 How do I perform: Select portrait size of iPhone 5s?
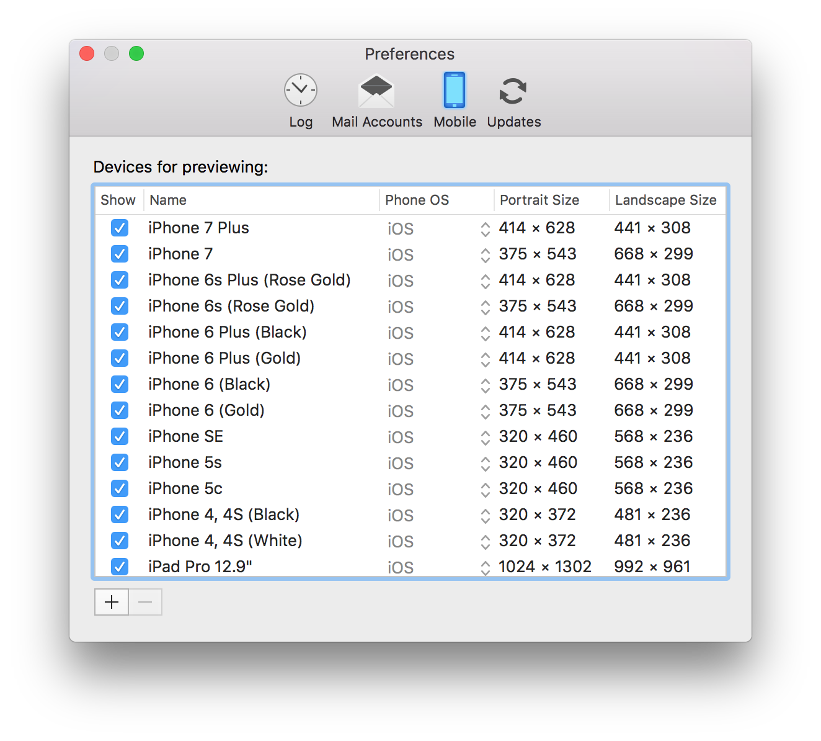coord(538,462)
